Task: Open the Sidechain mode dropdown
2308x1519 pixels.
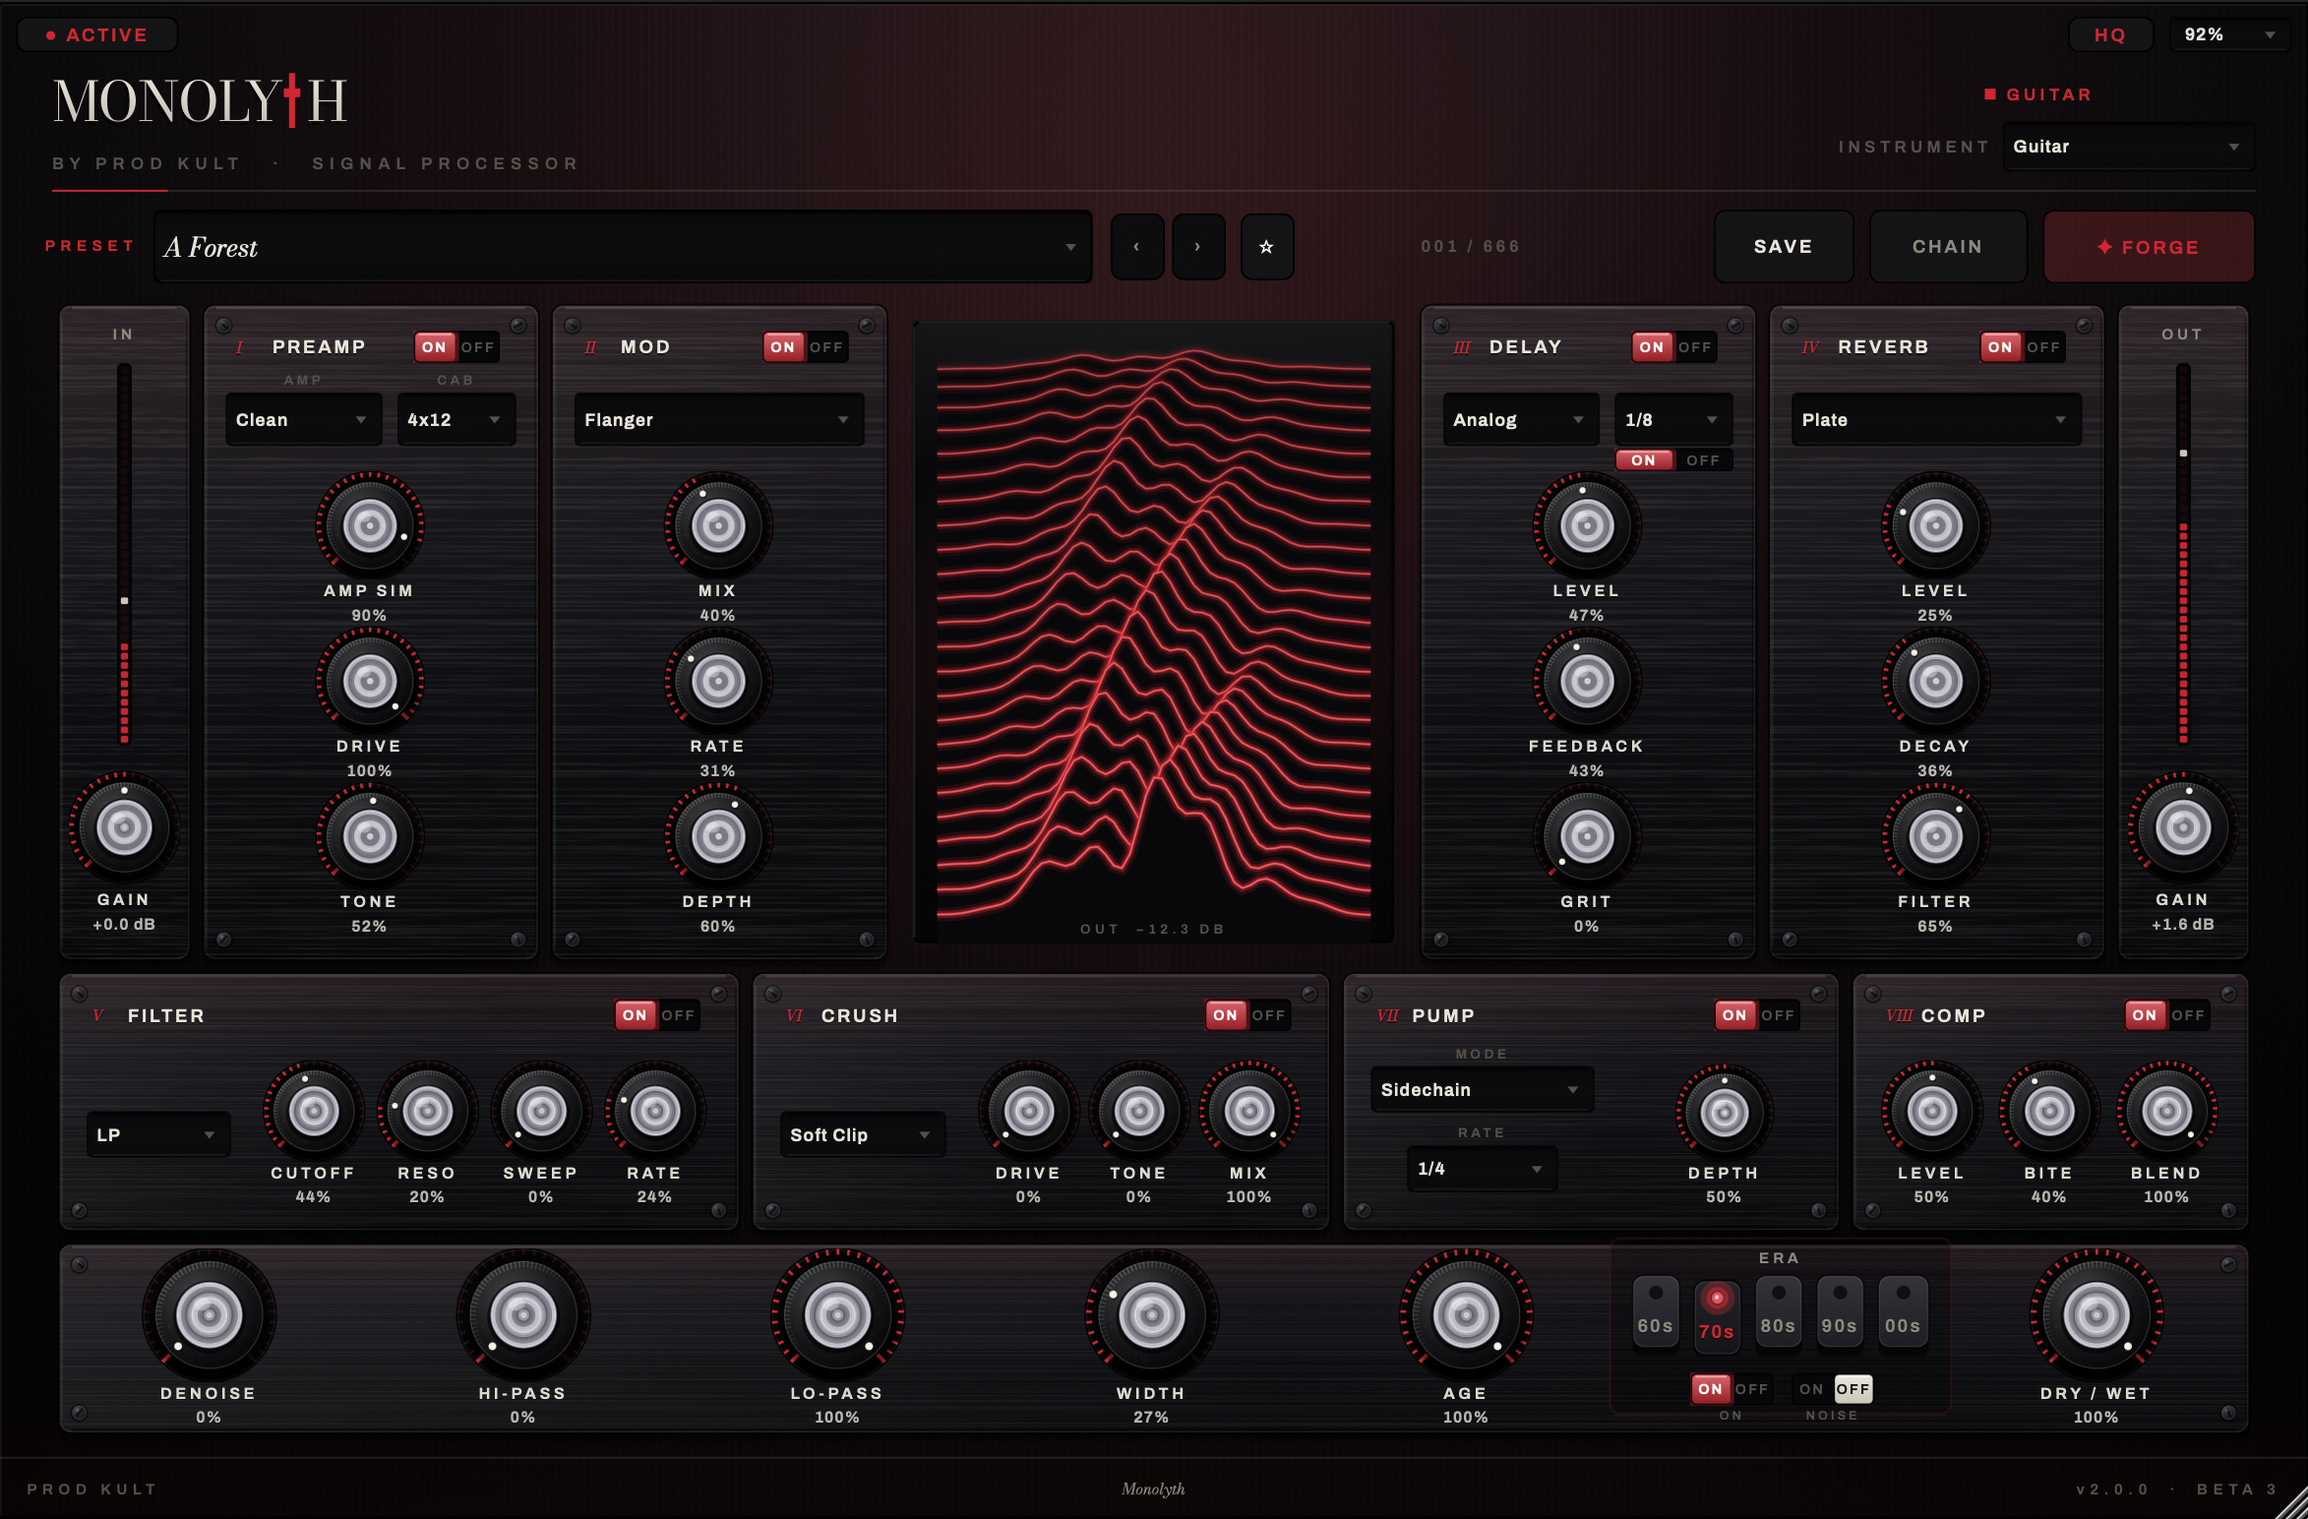Action: click(x=1481, y=1090)
